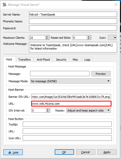Edit the Banner Gfx URL field
The image size is (121, 159).
pos(71,97)
